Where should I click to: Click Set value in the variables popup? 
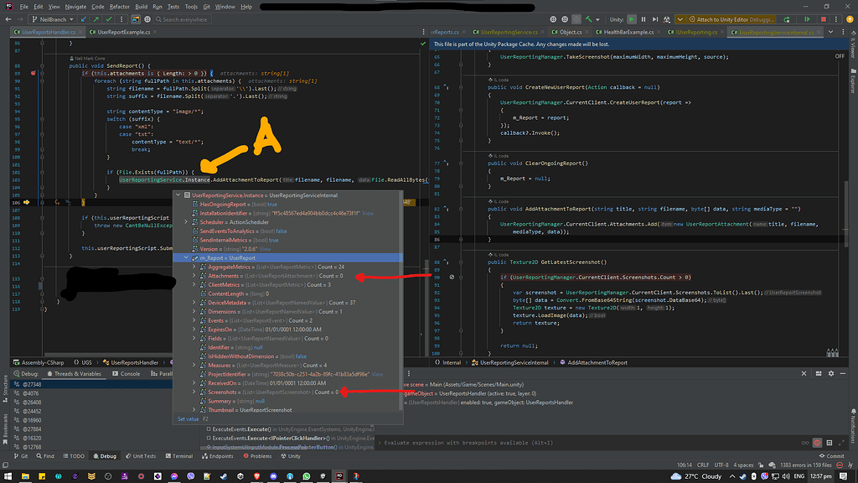189,419
